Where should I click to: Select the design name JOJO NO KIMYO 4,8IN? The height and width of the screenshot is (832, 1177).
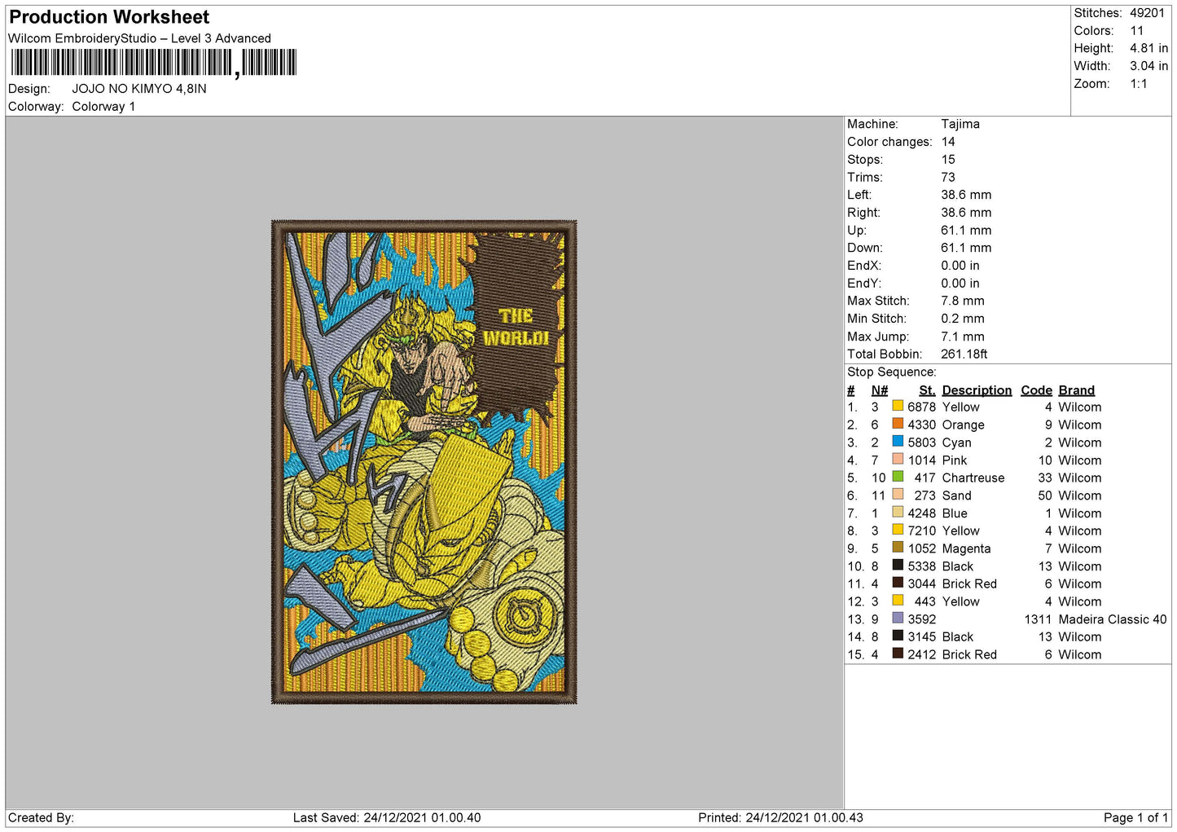139,89
